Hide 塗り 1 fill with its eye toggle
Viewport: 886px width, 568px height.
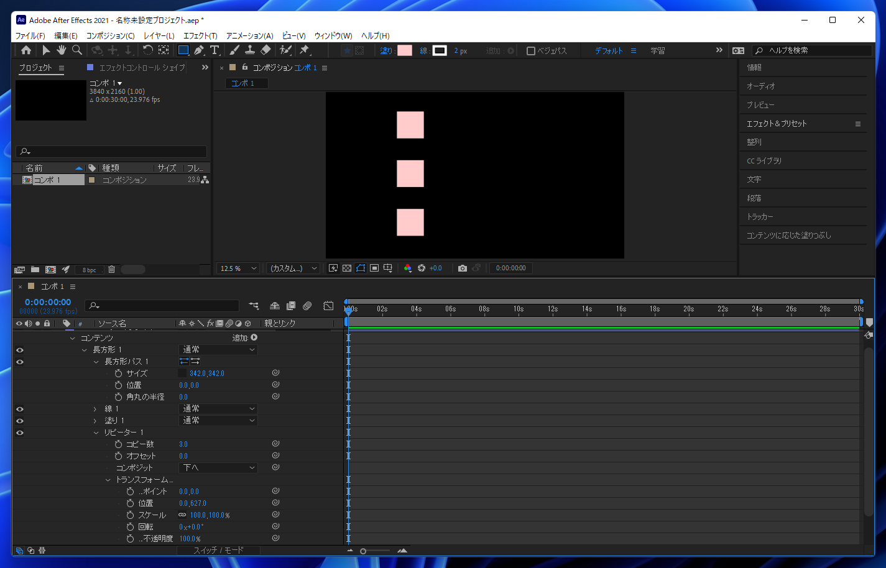(x=20, y=421)
